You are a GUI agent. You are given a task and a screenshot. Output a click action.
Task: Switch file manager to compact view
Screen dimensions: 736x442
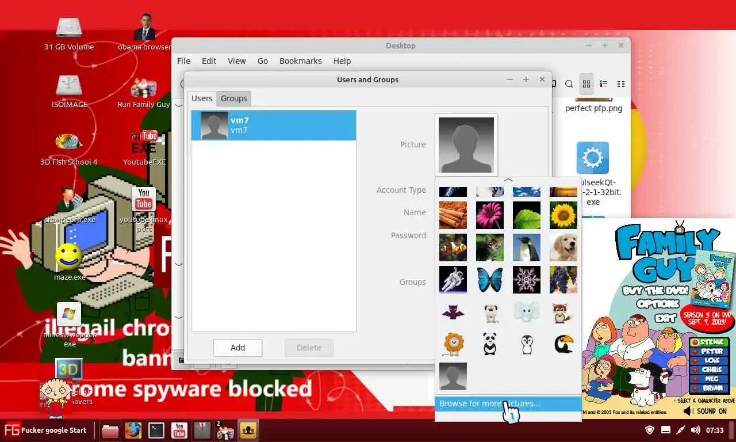pyautogui.click(x=621, y=84)
